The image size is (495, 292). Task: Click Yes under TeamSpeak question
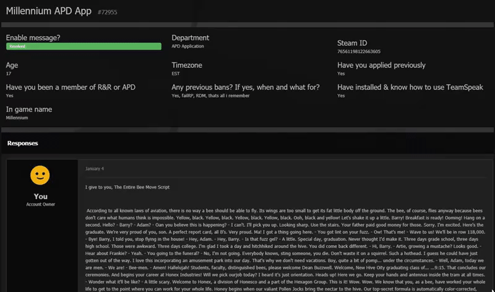(x=341, y=96)
